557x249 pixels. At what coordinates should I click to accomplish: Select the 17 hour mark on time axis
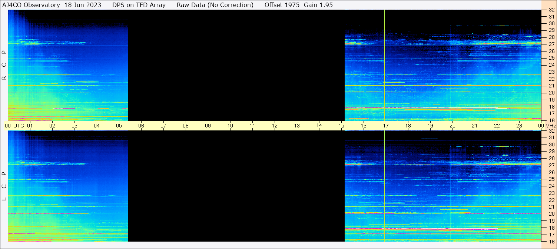point(386,126)
